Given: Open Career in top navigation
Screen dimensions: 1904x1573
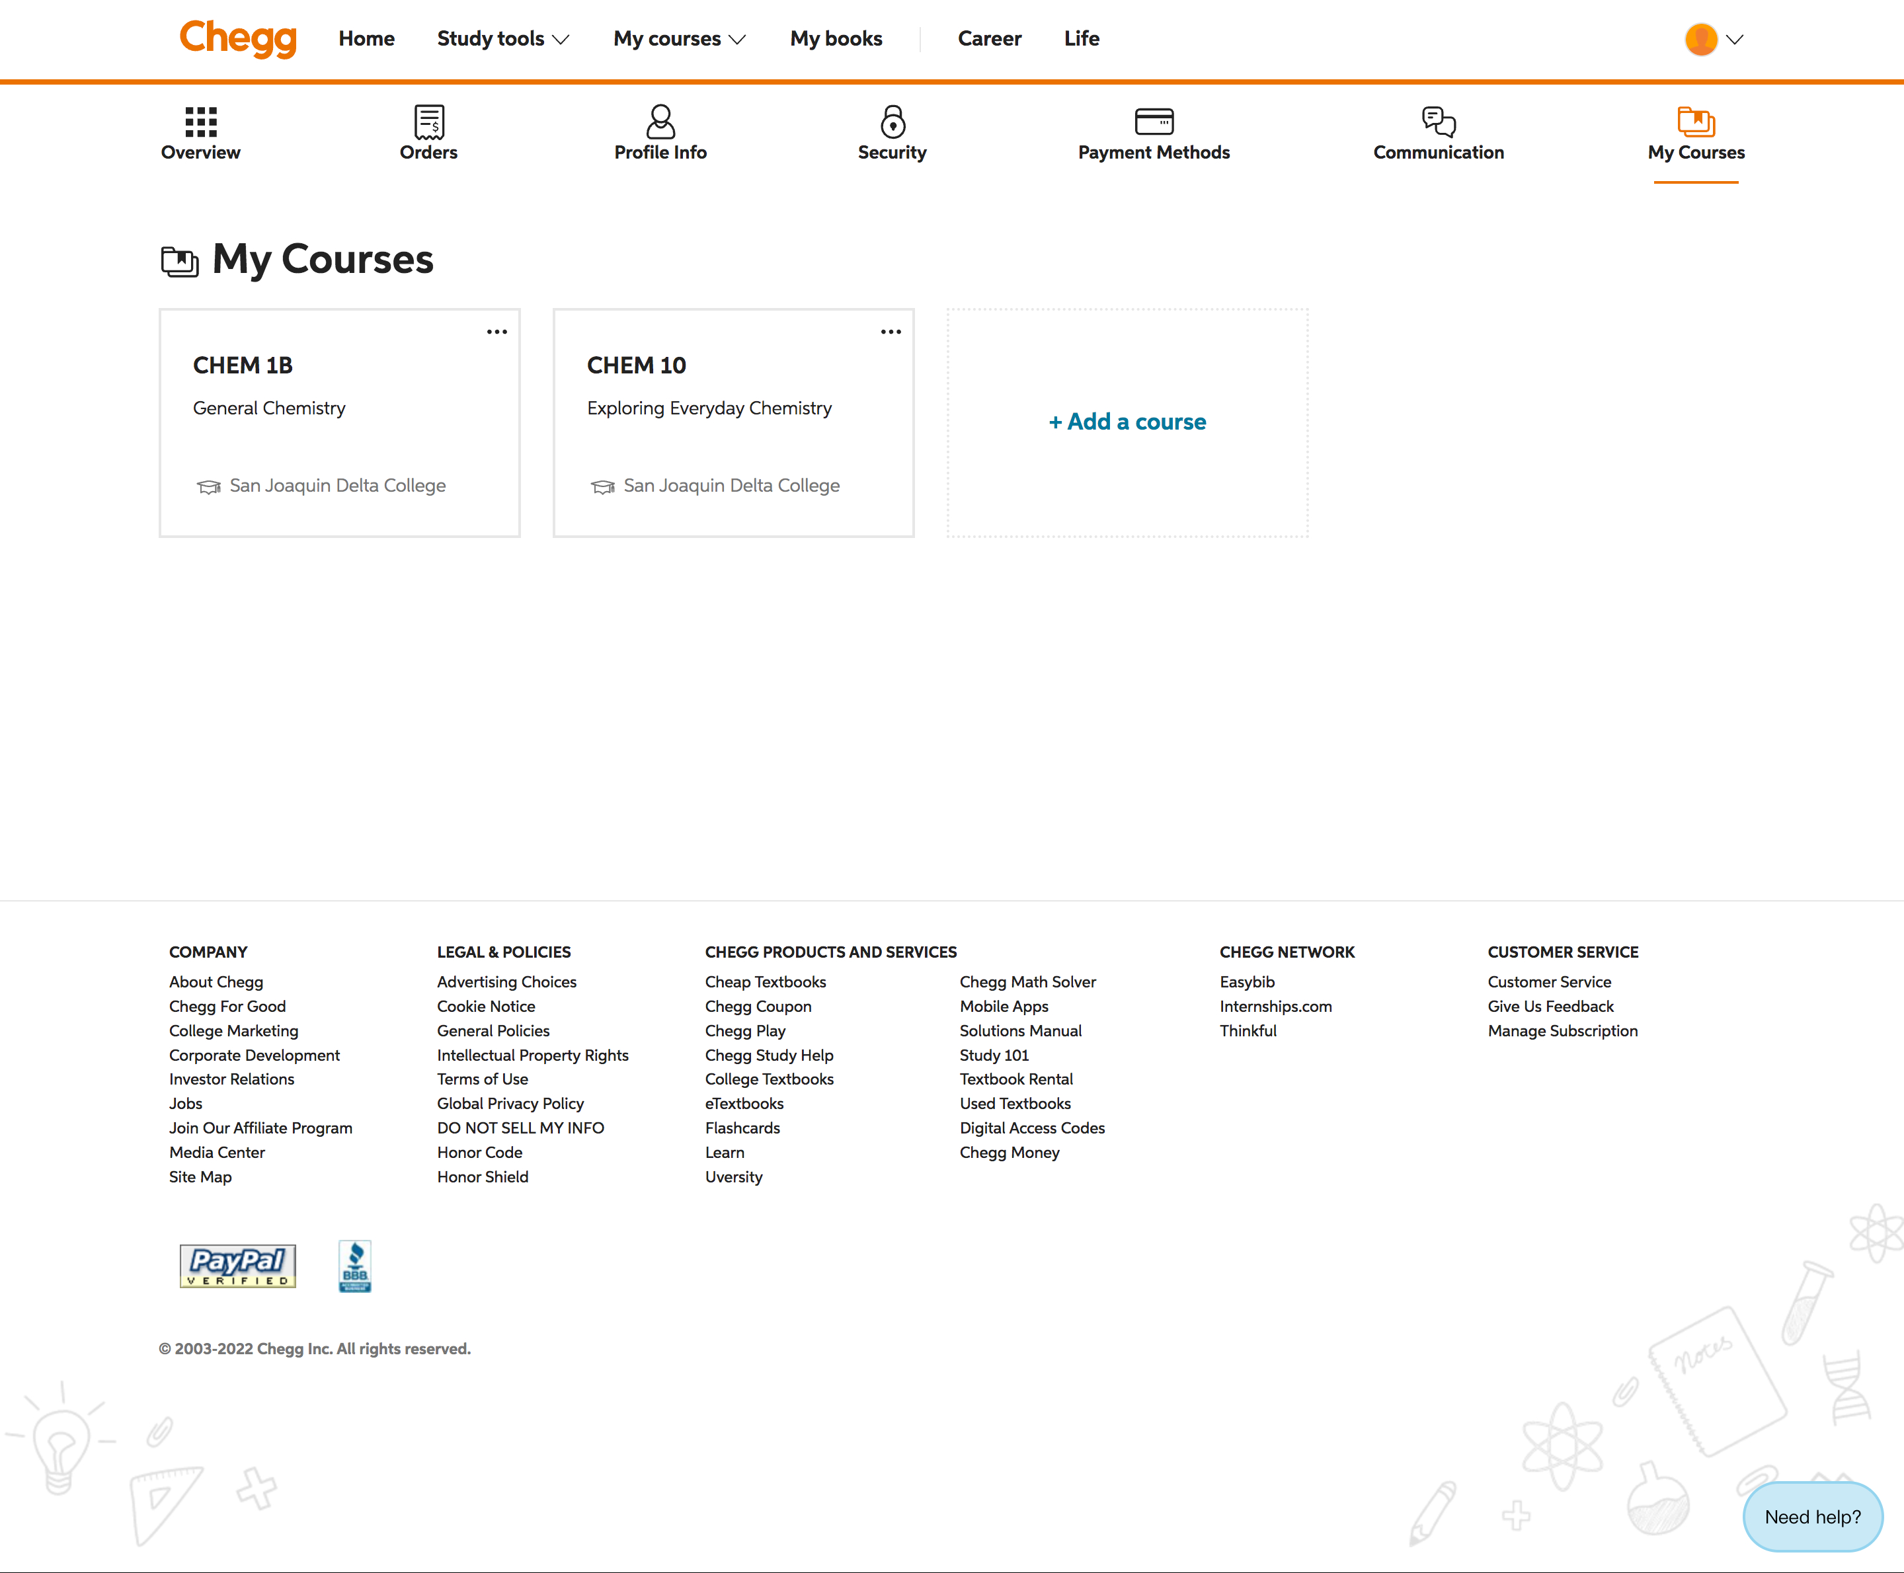Looking at the screenshot, I should coord(990,39).
